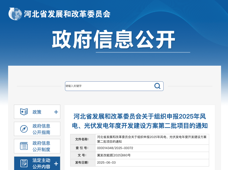Click the list icon beside 政府信息公开制度

coord(24,146)
